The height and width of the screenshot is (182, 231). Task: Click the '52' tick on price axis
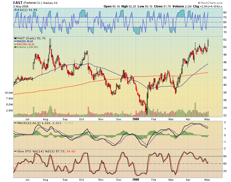point(225,40)
